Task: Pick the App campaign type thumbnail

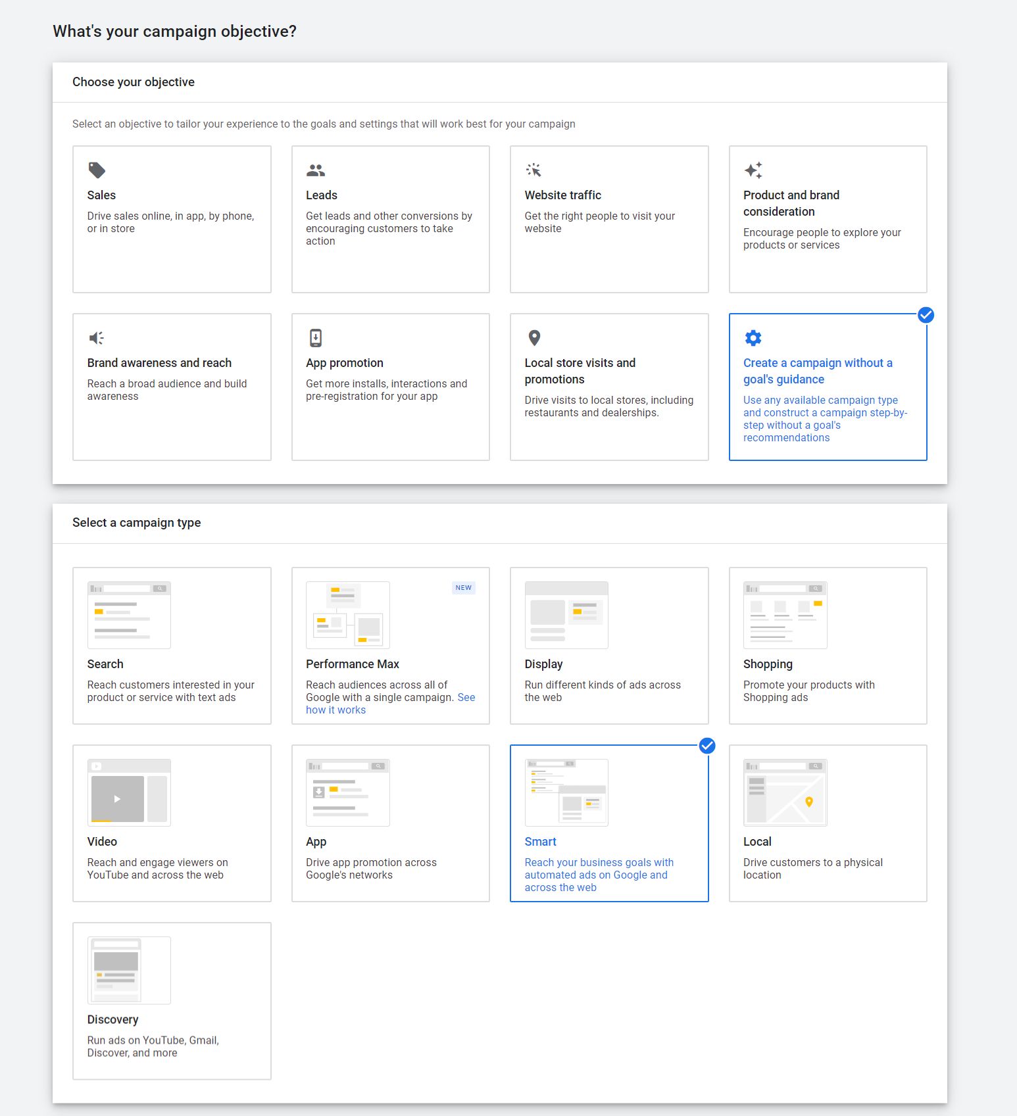Action: (x=347, y=792)
